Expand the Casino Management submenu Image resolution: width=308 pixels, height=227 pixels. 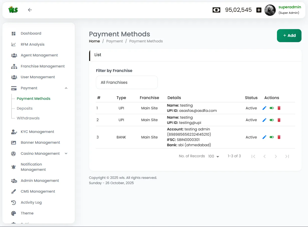pos(66,154)
